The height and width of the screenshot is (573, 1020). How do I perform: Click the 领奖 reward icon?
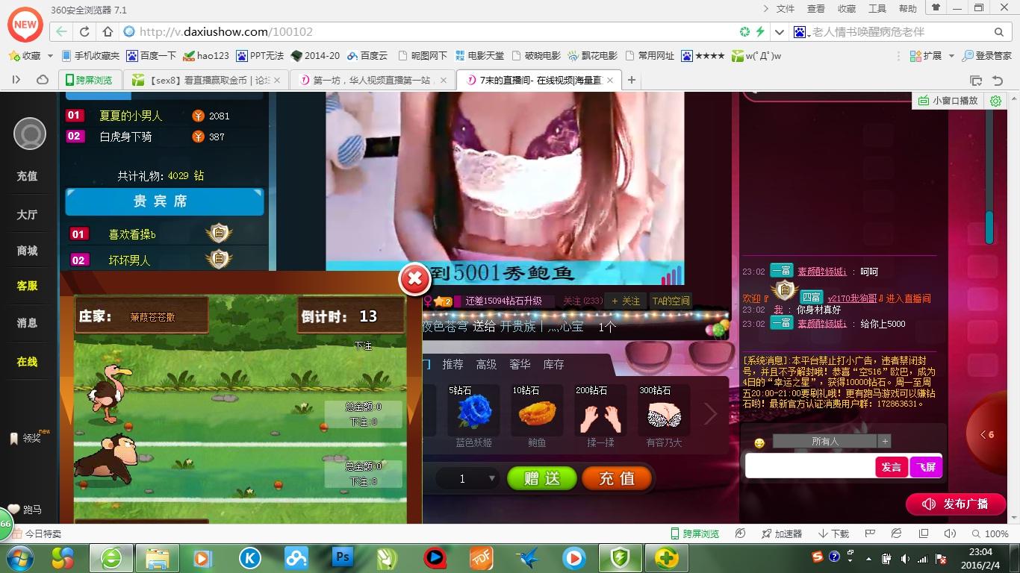point(27,438)
